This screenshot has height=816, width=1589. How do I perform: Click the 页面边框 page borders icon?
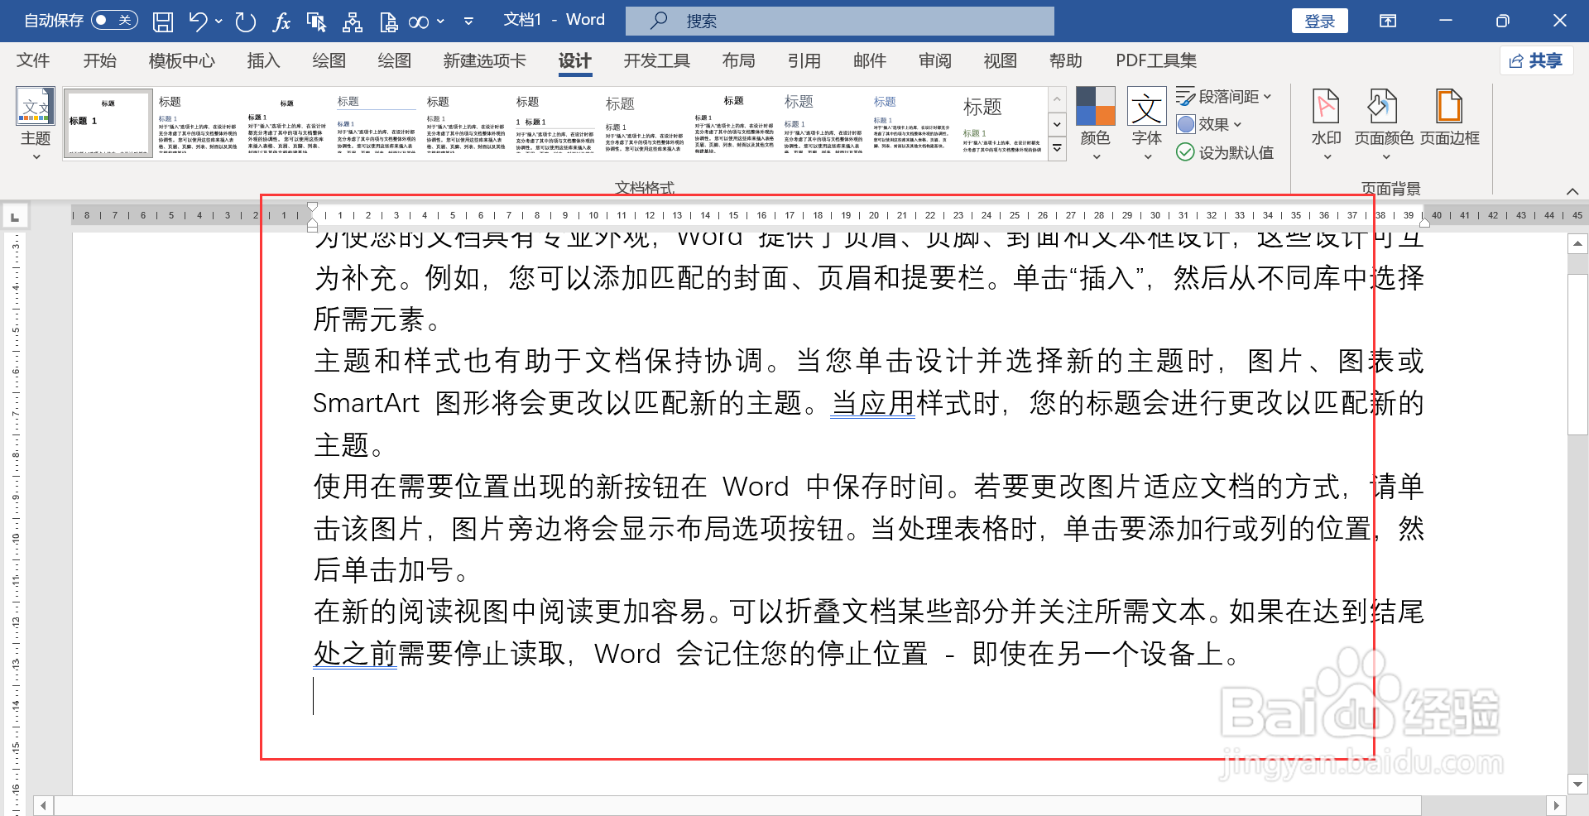tap(1449, 118)
